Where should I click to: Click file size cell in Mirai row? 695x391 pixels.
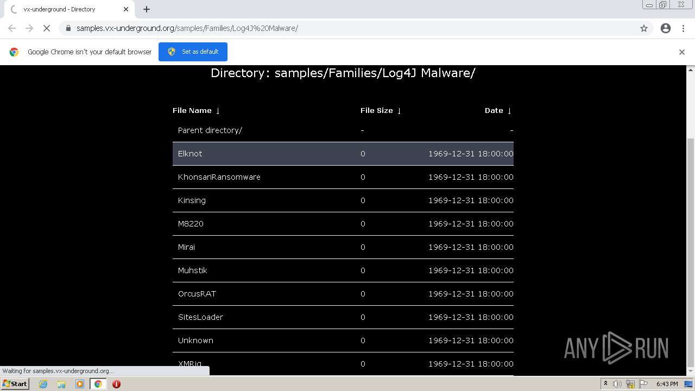click(x=363, y=247)
